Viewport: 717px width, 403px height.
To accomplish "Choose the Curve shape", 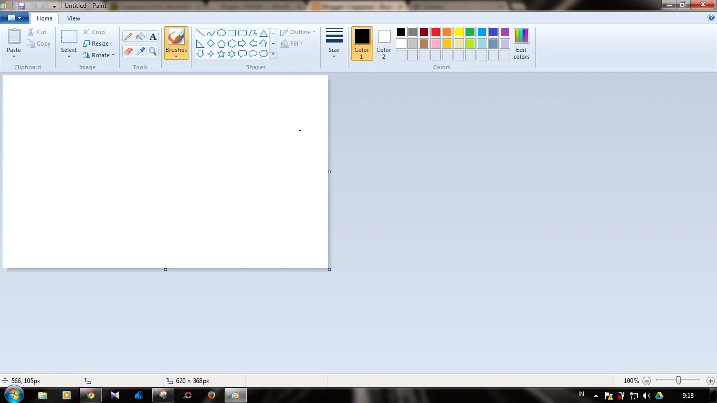I will [210, 33].
